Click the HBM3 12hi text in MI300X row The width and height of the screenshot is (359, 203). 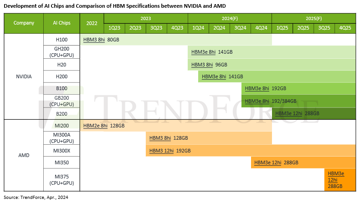pyautogui.click(x=161, y=150)
